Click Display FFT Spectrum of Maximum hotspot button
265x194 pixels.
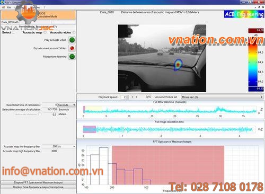tap(38, 182)
